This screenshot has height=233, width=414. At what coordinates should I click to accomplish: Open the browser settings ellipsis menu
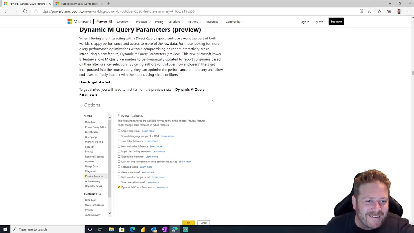pyautogui.click(x=409, y=11)
